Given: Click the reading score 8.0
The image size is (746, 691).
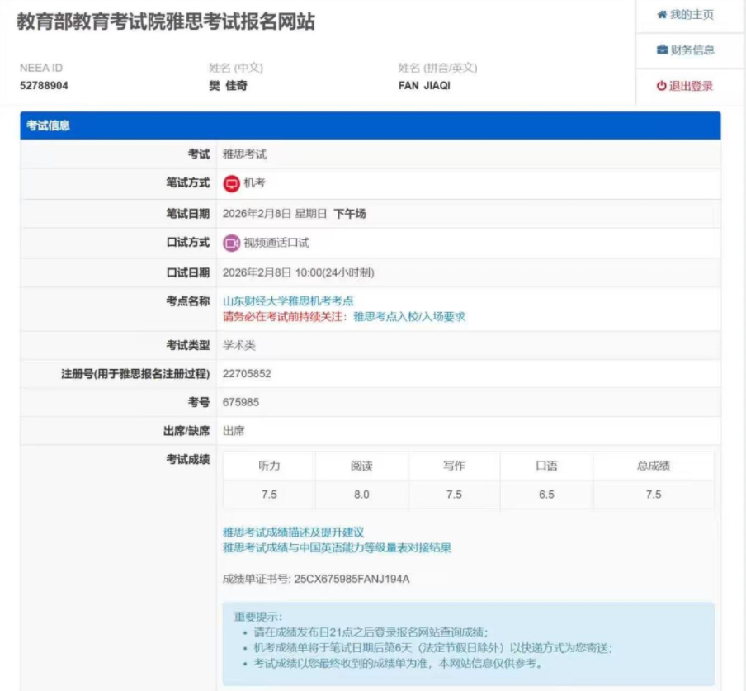Looking at the screenshot, I should 361,495.
